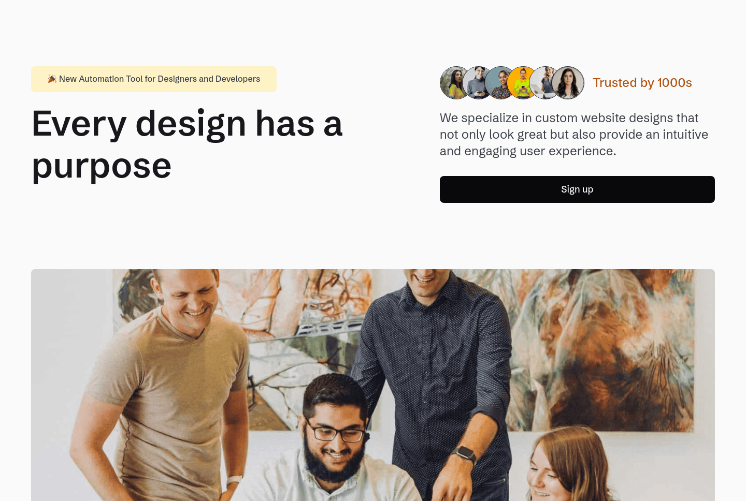746x501 pixels.
Task: Click the Every design has a purpose heading
Action: 187,144
